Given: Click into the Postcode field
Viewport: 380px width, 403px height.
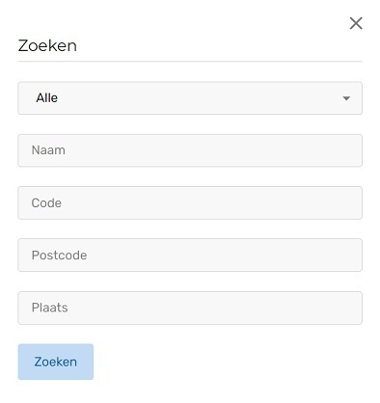Looking at the screenshot, I should (x=190, y=255).
